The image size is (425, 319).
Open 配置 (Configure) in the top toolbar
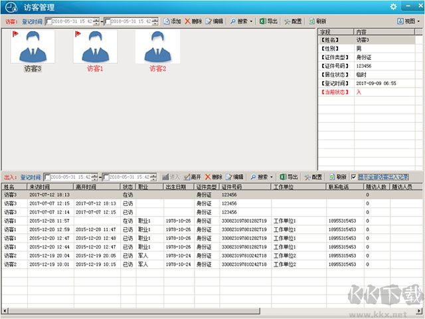tap(293, 21)
